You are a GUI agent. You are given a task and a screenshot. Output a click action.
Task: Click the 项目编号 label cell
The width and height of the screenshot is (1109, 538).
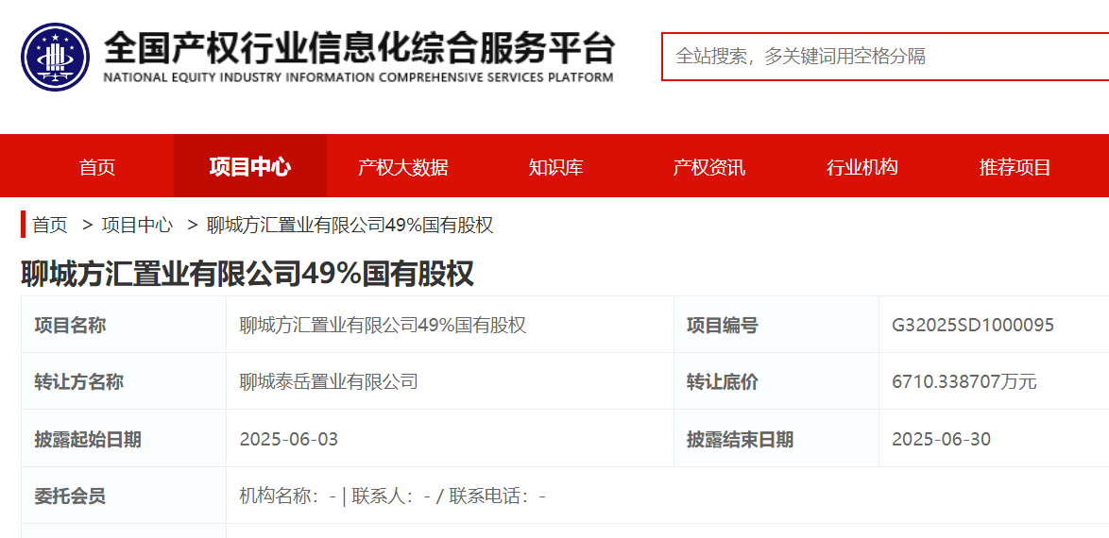(x=776, y=326)
